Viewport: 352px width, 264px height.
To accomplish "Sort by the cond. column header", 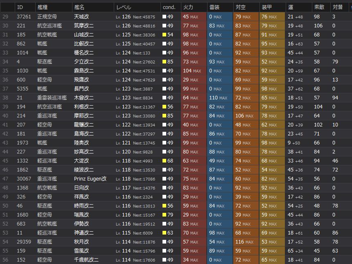I will pyautogui.click(x=171, y=7).
